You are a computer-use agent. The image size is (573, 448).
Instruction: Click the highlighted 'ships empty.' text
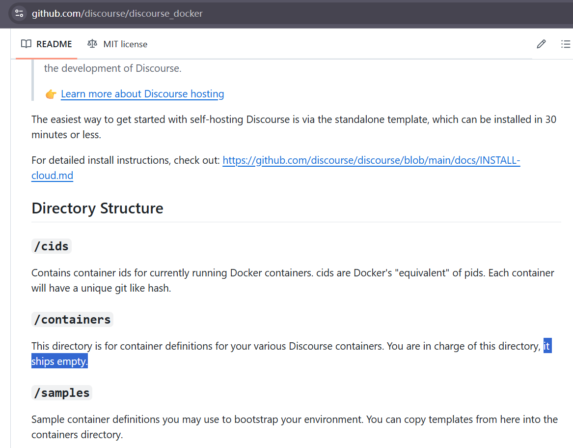click(x=59, y=361)
